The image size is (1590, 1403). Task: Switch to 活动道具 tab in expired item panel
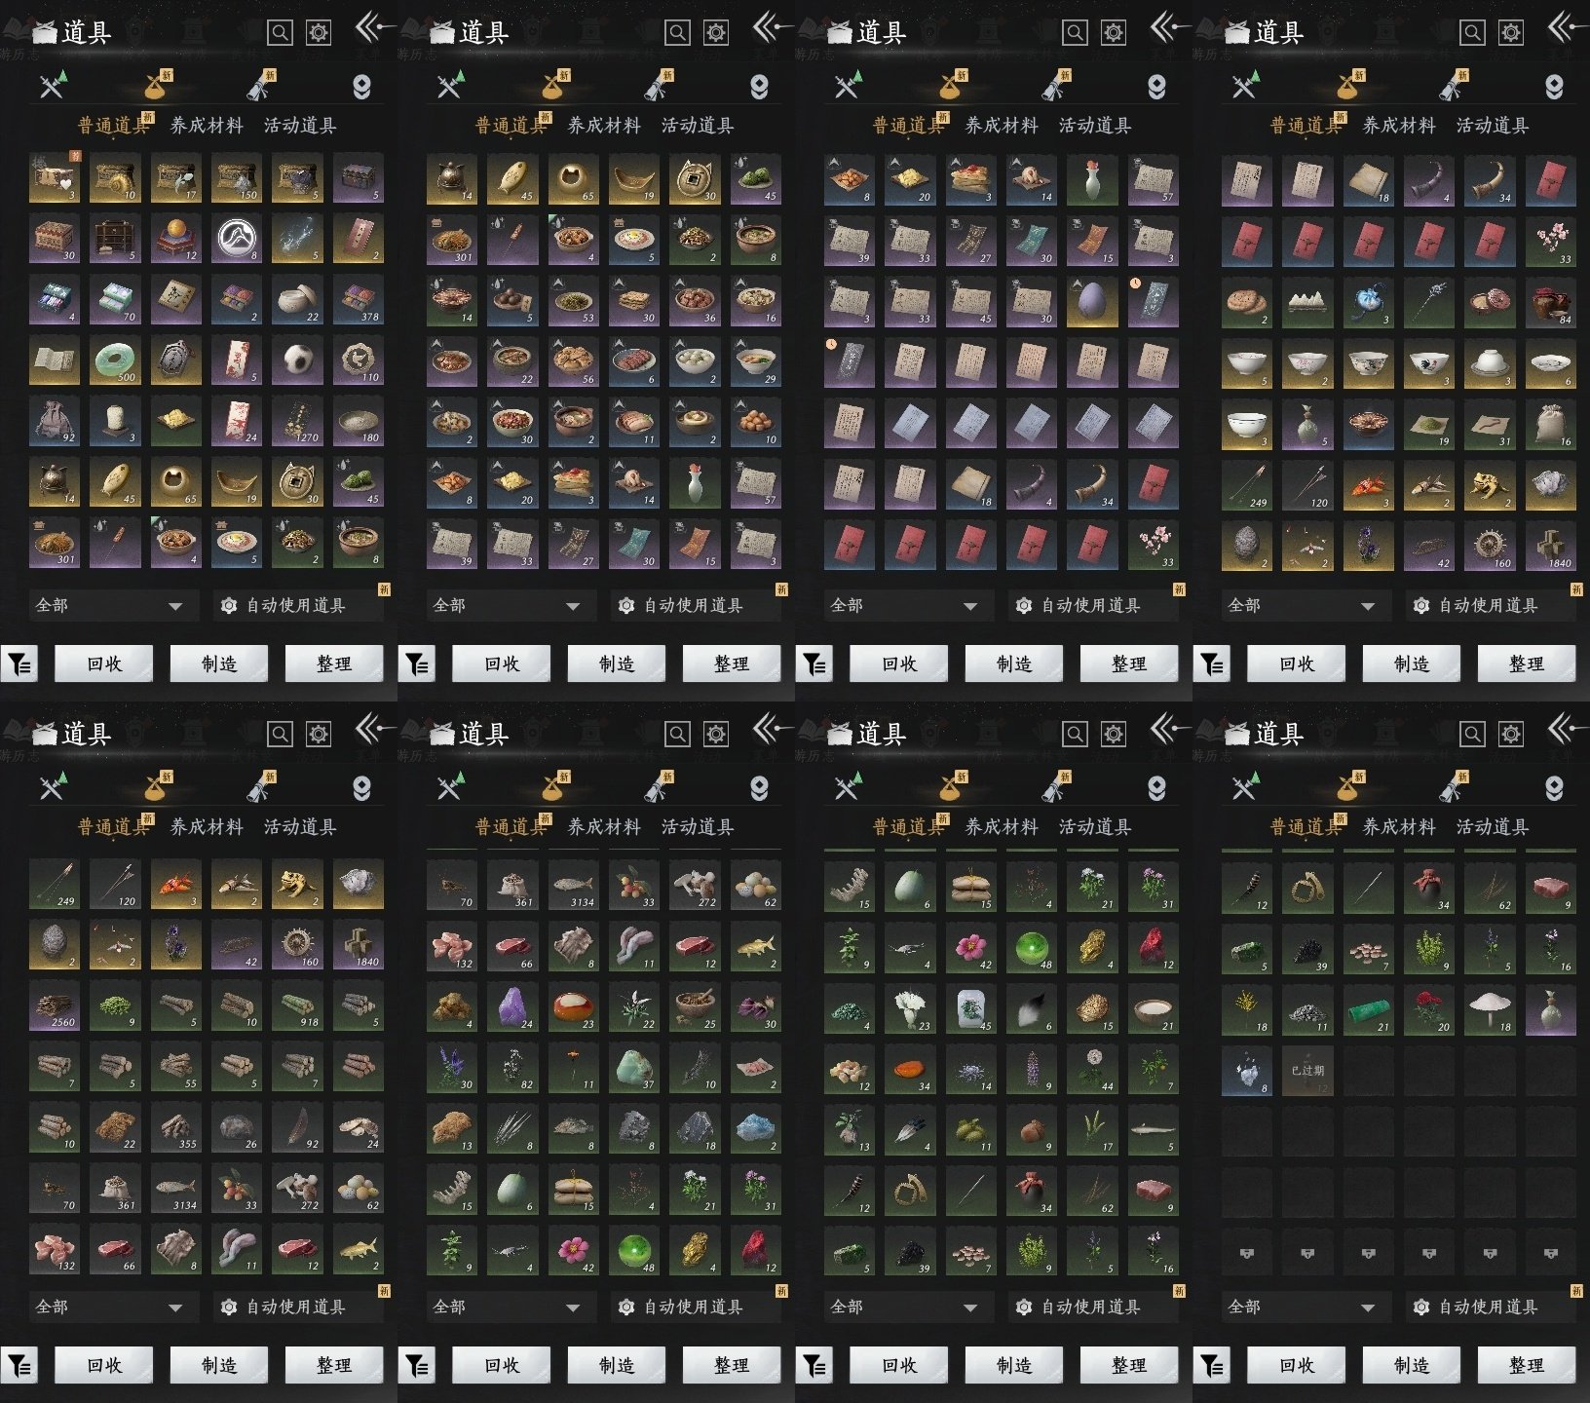[1492, 827]
